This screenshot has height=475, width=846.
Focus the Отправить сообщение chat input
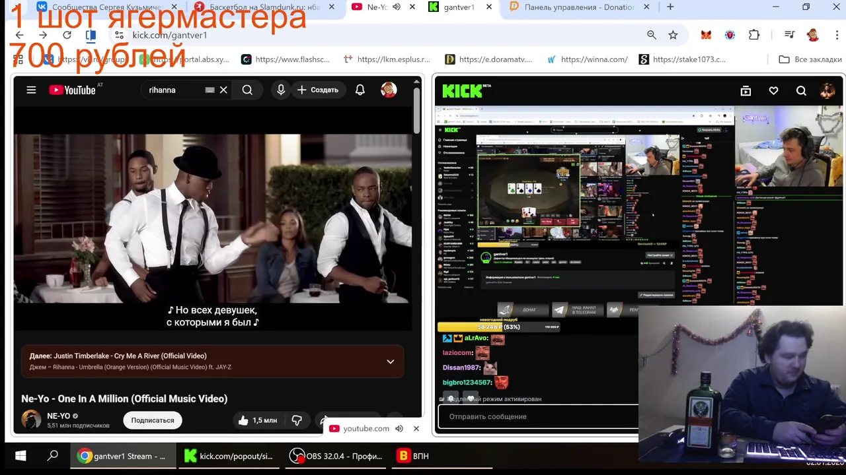[538, 416]
